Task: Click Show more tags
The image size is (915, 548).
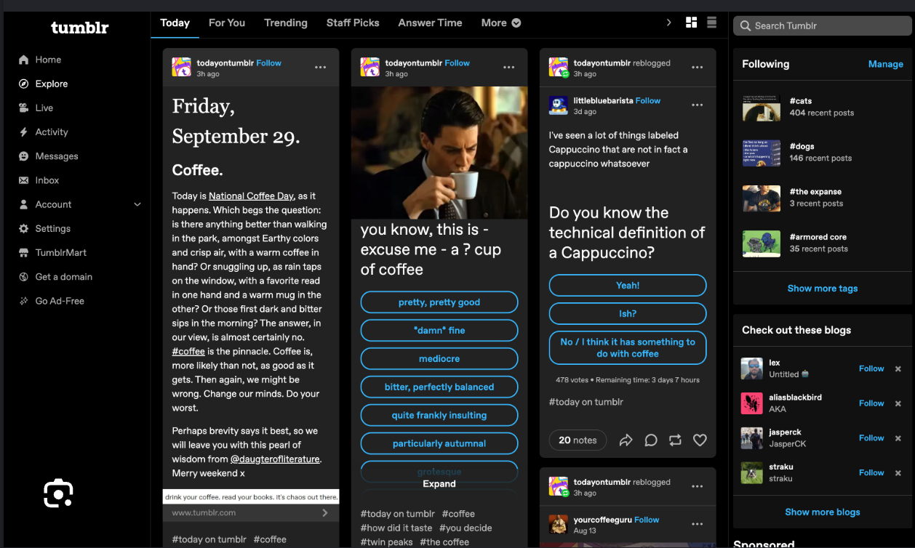Action: click(823, 289)
